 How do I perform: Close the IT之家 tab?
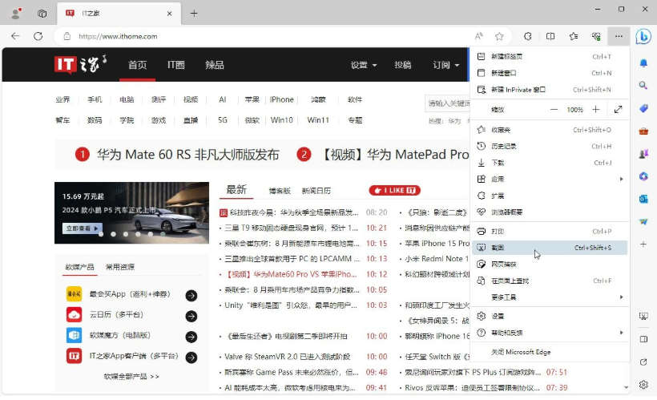(169, 14)
